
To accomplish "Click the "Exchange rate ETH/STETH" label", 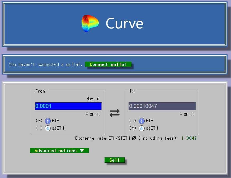I will 102,138.
